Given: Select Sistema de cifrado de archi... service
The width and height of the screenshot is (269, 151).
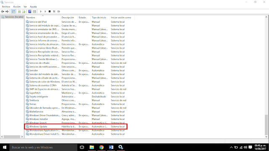Looking at the screenshot, I should coord(76,78).
